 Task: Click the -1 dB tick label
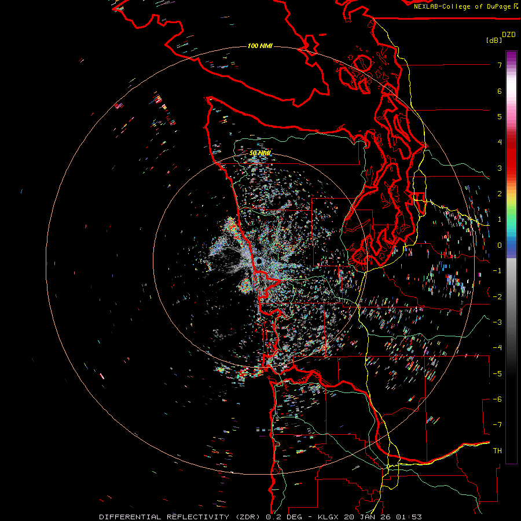click(x=497, y=271)
